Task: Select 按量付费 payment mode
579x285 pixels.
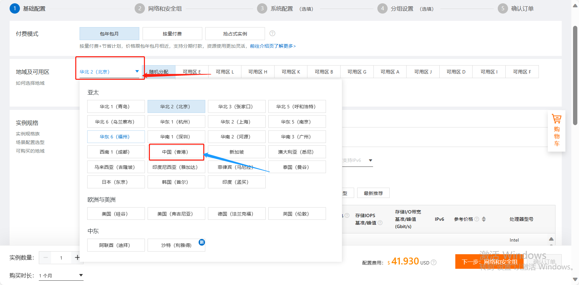Action: click(172, 34)
